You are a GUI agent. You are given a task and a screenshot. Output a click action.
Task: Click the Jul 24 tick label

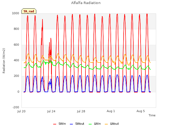point(51,111)
